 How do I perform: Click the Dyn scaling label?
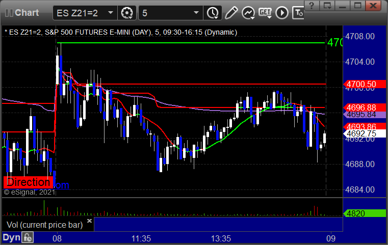pos(11,237)
